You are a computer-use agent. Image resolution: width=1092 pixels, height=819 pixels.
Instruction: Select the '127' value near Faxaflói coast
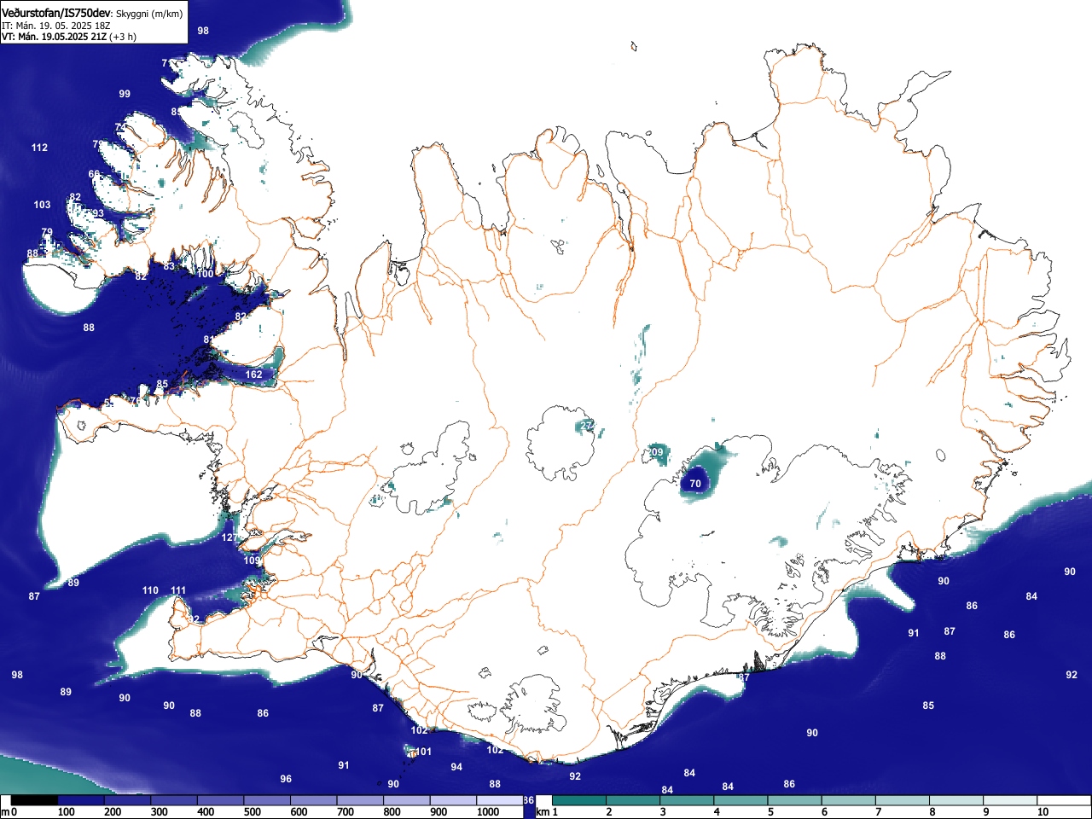click(x=229, y=537)
